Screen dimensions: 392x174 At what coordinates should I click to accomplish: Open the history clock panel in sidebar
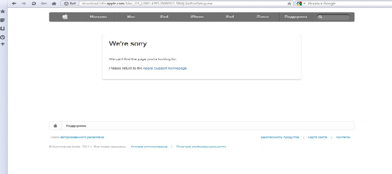pos(3,37)
